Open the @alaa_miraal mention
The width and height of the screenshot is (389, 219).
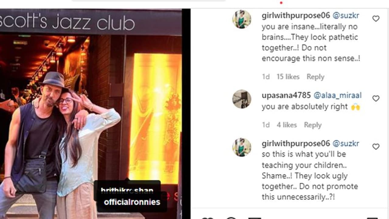[337, 95]
